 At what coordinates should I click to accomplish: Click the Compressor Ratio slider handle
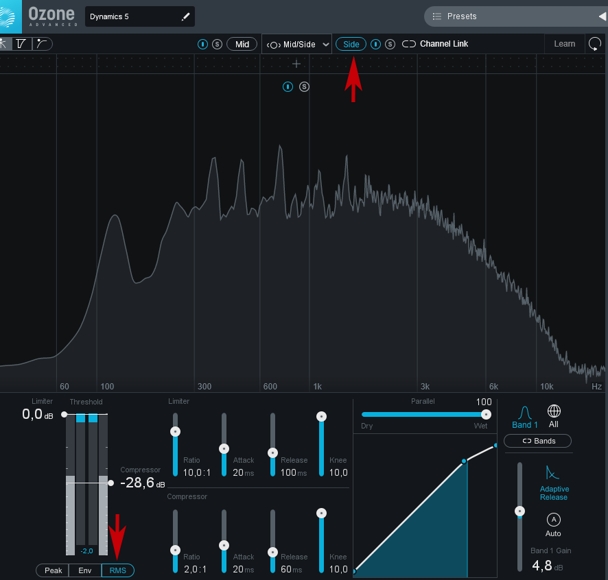point(175,550)
